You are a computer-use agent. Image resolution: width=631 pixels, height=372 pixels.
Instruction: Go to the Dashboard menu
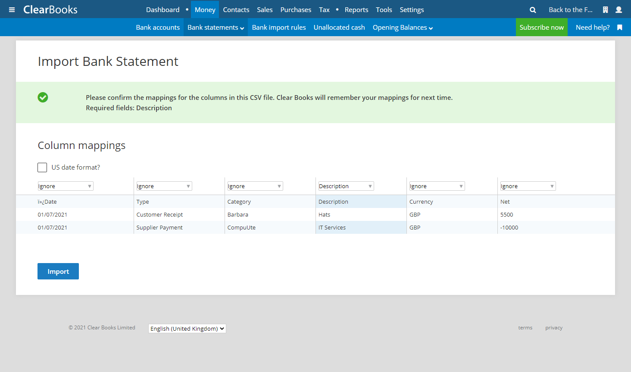click(162, 9)
